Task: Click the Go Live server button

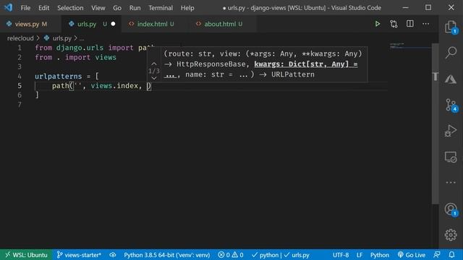Action: point(412,255)
